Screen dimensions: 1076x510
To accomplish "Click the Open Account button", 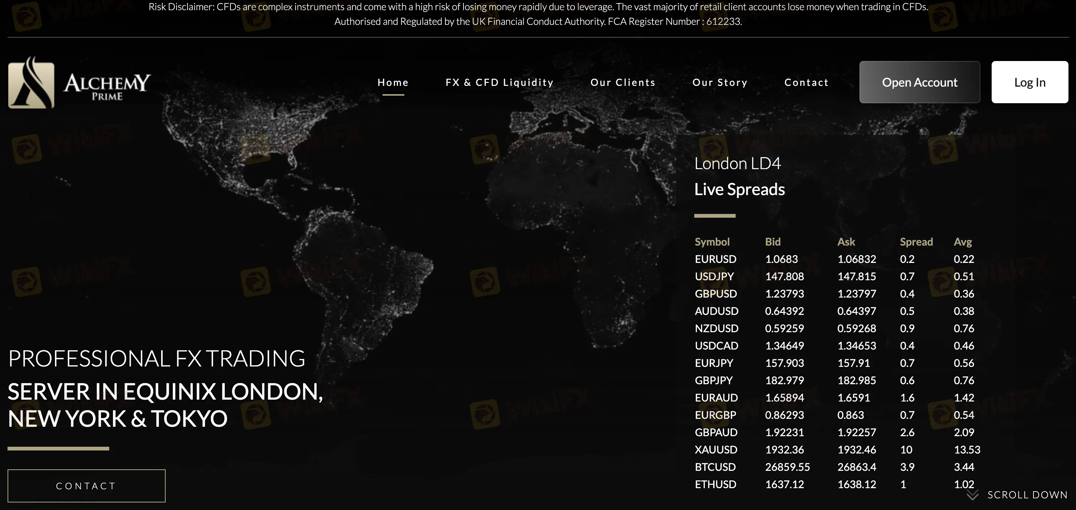I will (919, 82).
